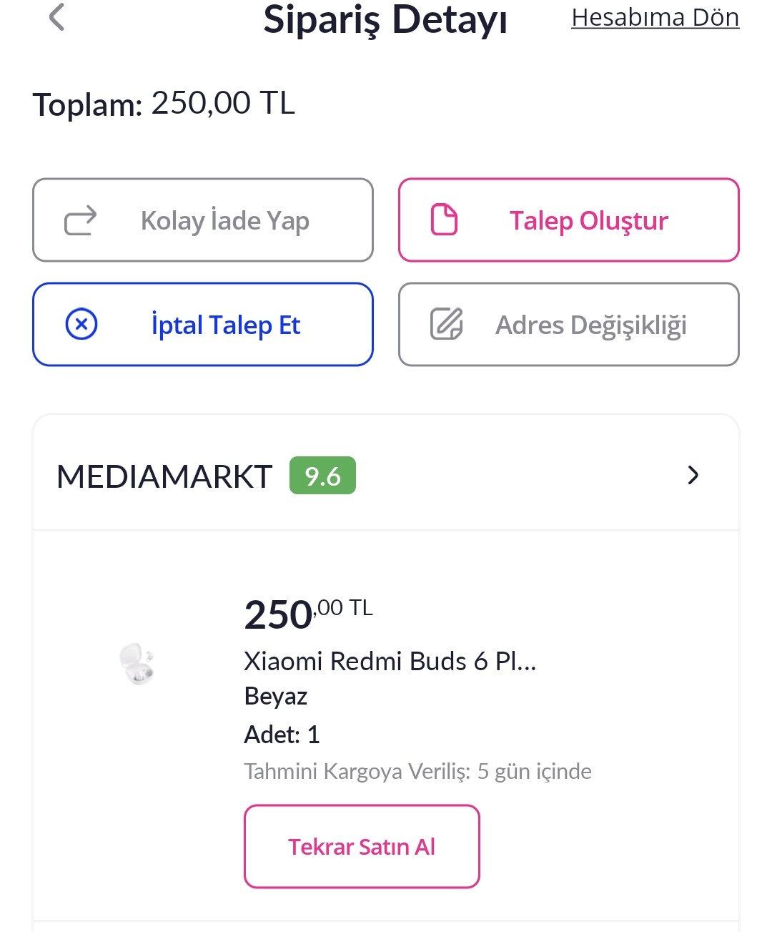Click the İptal Talep Et label

tap(225, 325)
